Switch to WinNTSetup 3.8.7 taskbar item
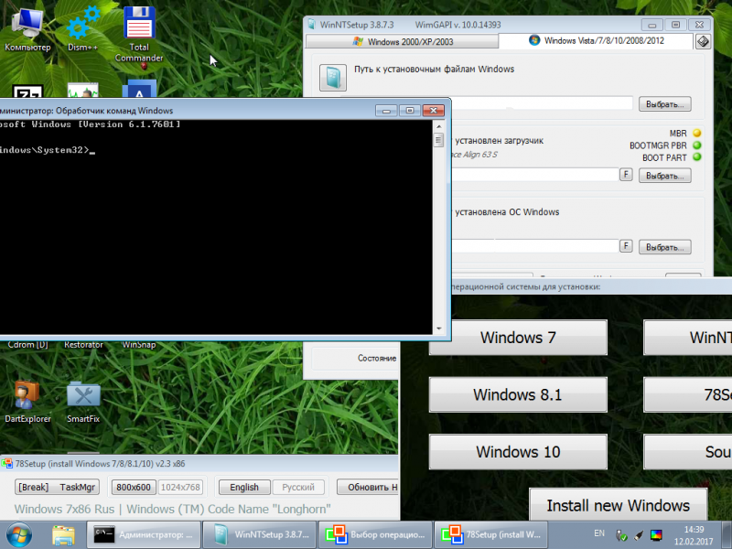The width and height of the screenshot is (732, 549). (261, 535)
